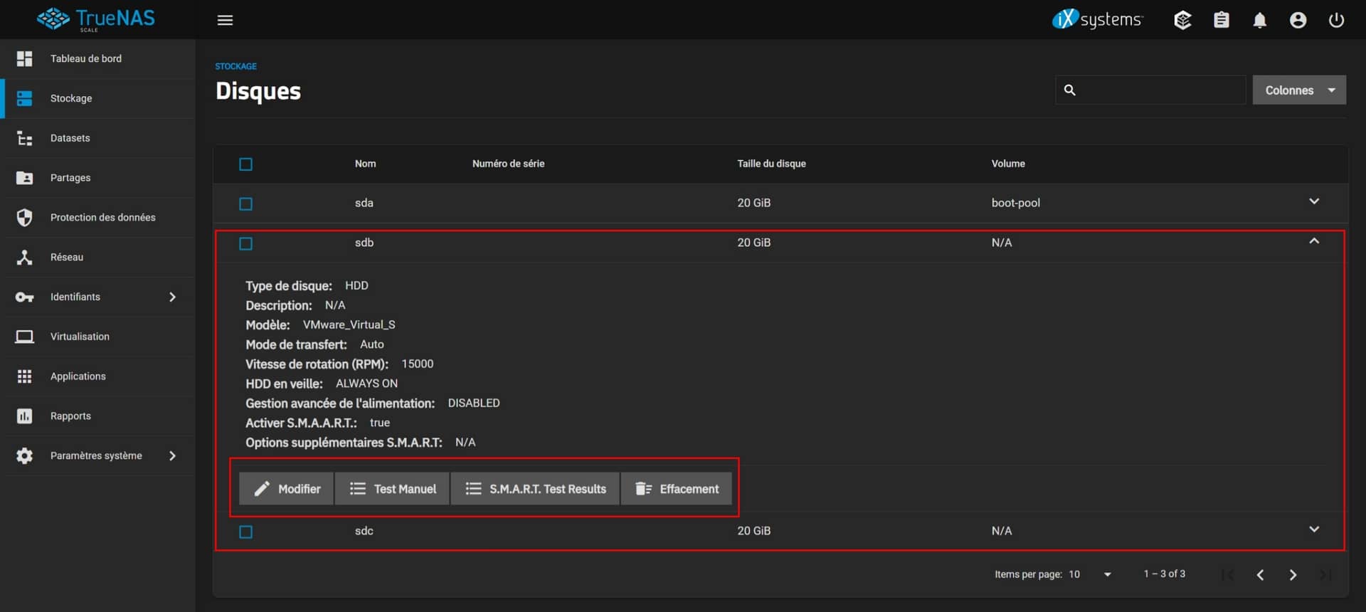The image size is (1366, 612).
Task: Click the TrueCommand status icon
Action: tap(1182, 20)
